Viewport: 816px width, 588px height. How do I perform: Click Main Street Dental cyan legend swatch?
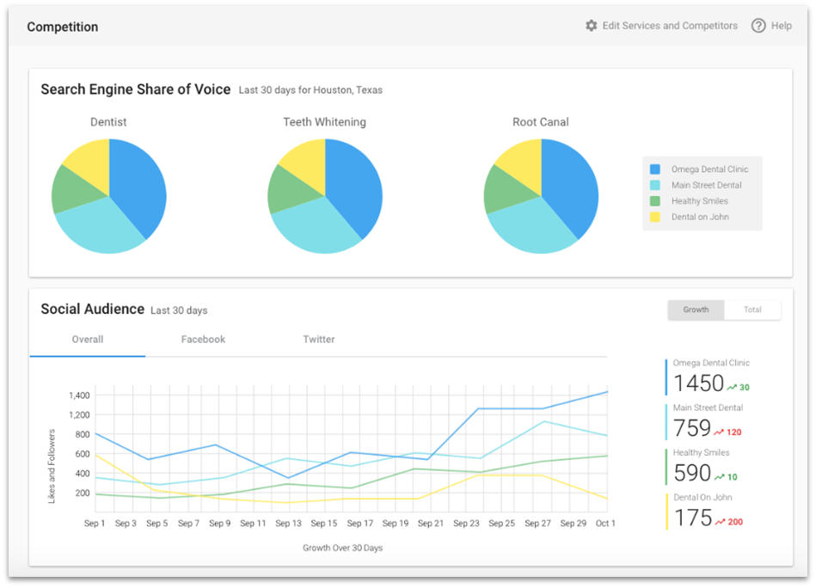point(655,186)
